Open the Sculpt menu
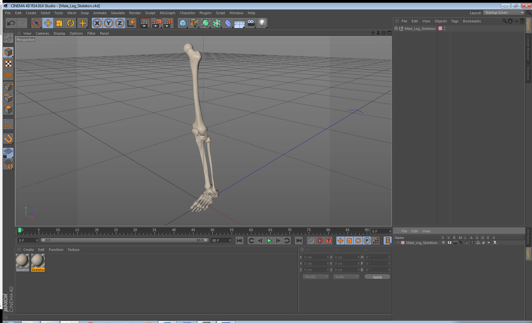 (150, 13)
